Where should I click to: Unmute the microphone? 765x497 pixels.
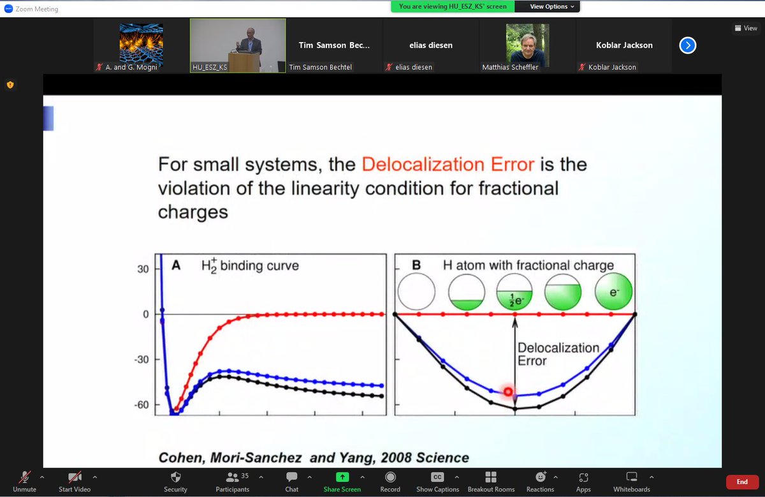pyautogui.click(x=24, y=481)
